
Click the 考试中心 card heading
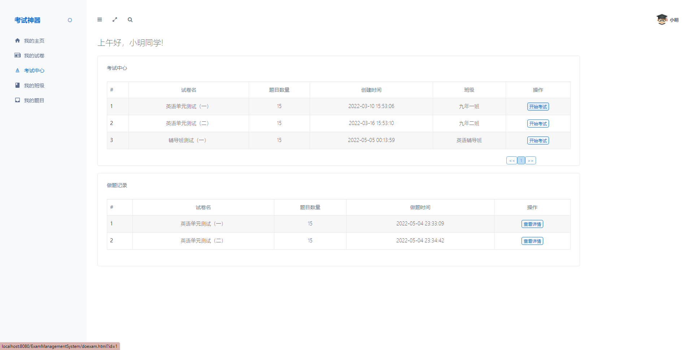(x=117, y=68)
